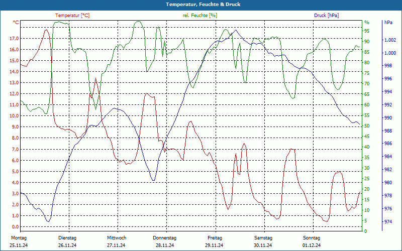The width and height of the screenshot is (402, 251).
Task: Click the '10,0' temperature axis value
Action: 14,115
